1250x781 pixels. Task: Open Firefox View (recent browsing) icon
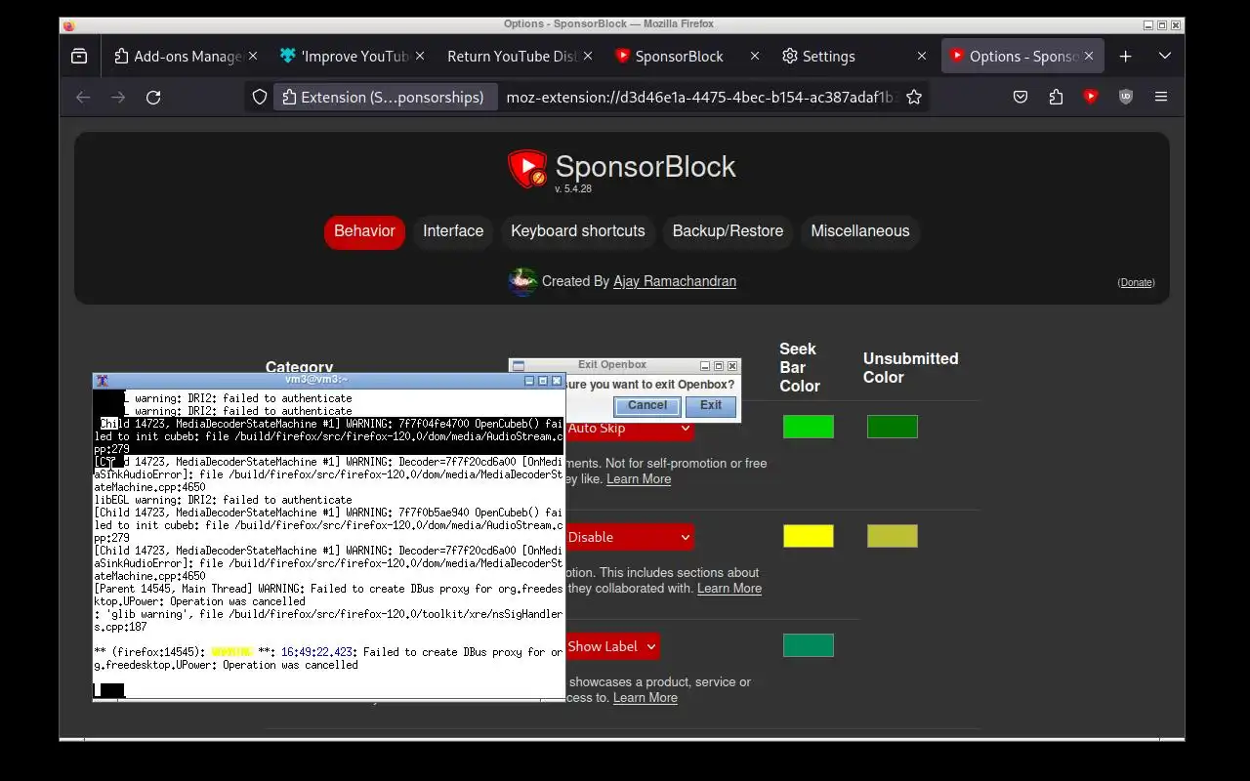(79, 57)
